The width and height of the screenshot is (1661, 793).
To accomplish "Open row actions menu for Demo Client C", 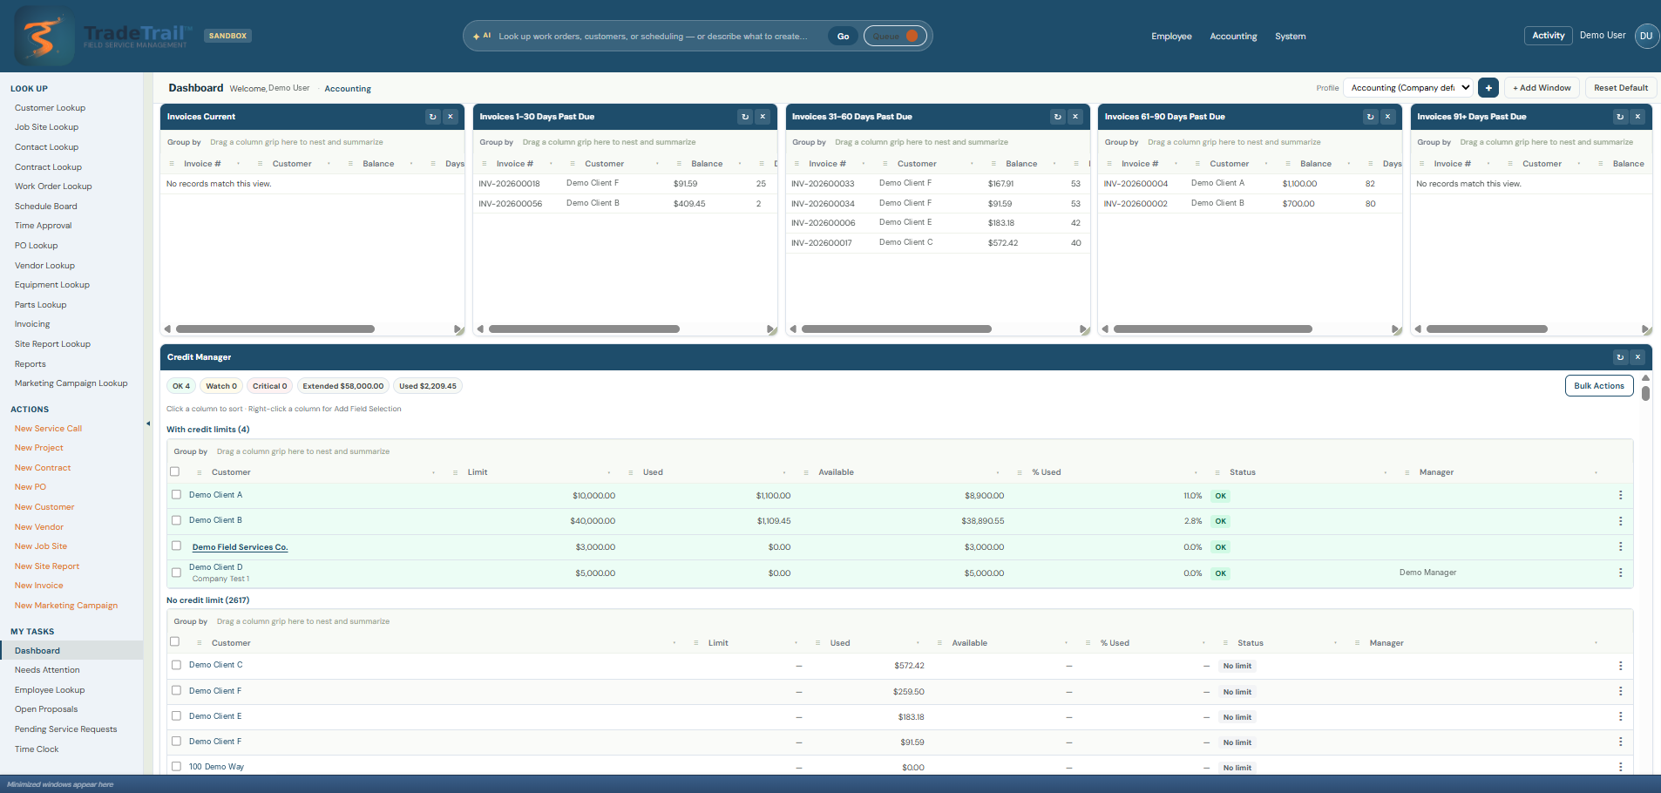I will click(1621, 666).
